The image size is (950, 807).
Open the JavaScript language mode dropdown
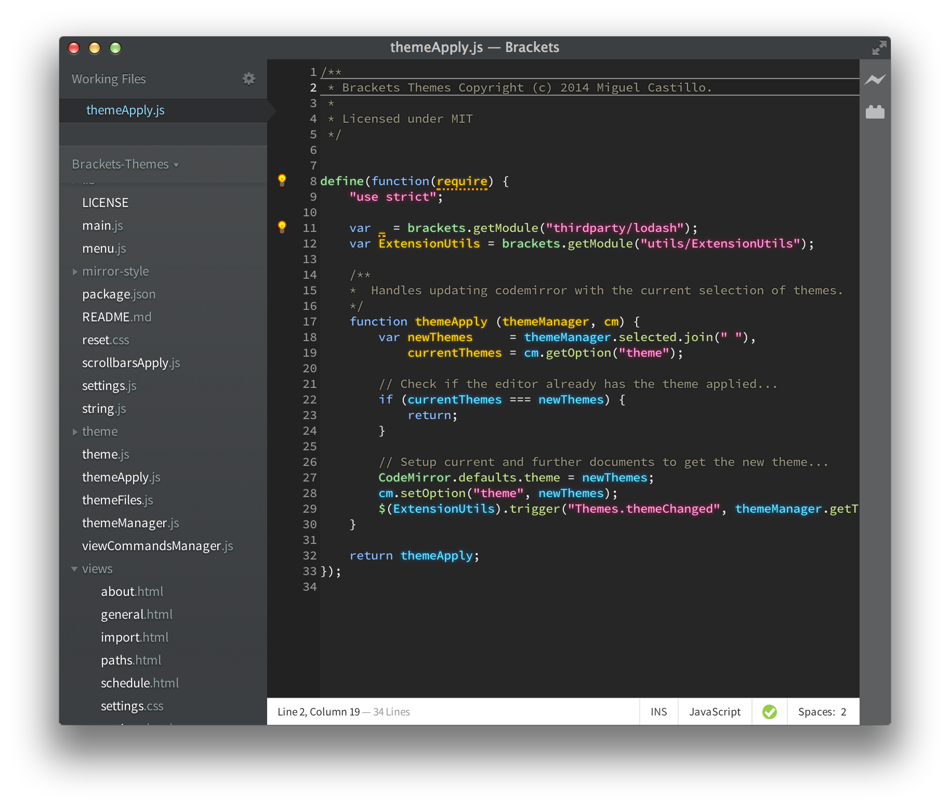[715, 712]
